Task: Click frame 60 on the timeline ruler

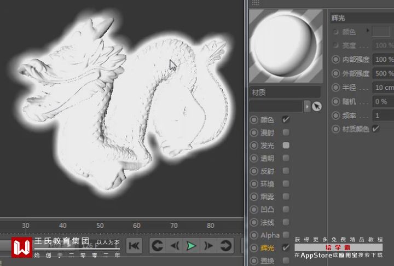Action: [x=137, y=225]
